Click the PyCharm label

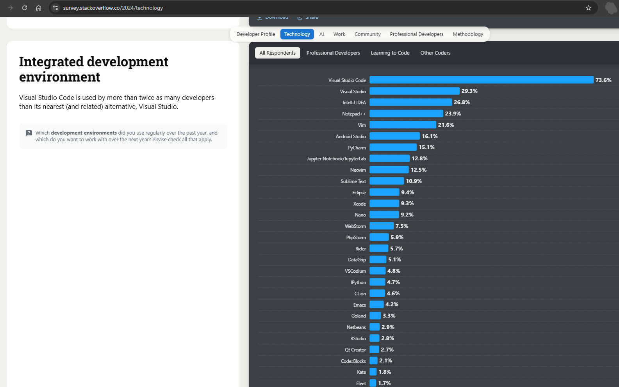click(x=357, y=148)
